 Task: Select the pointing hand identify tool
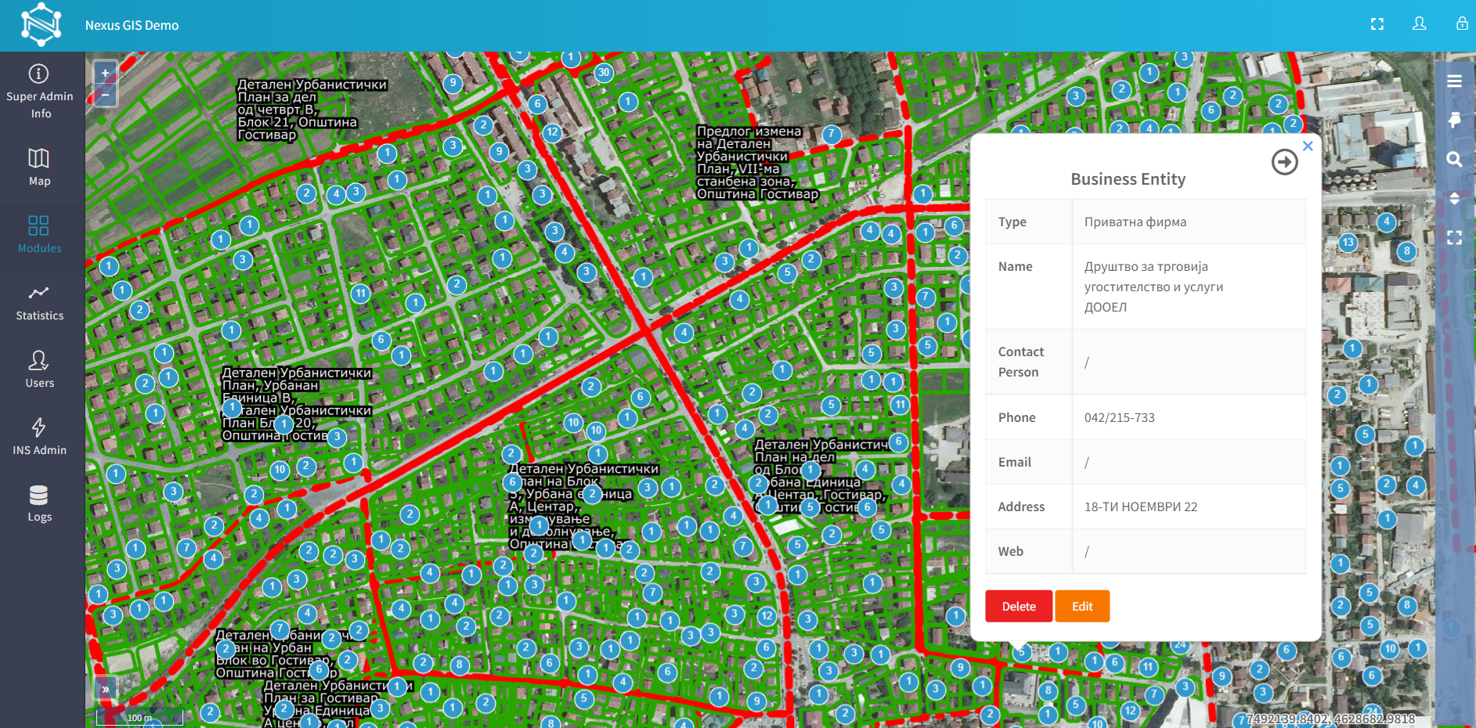(1454, 120)
